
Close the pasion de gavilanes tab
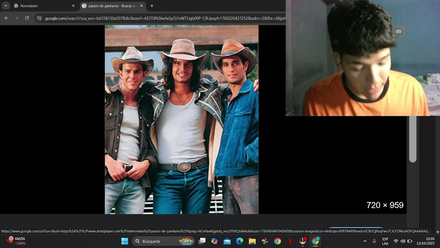tap(141, 6)
